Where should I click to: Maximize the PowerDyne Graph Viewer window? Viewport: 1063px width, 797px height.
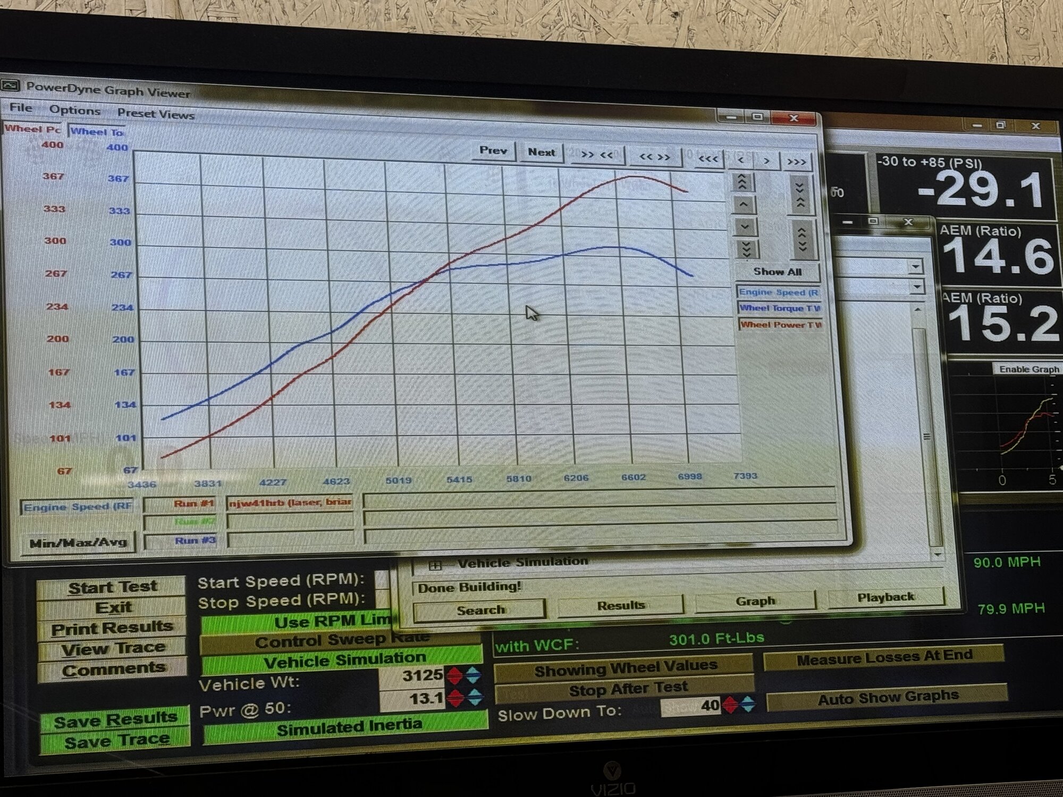[x=758, y=117]
